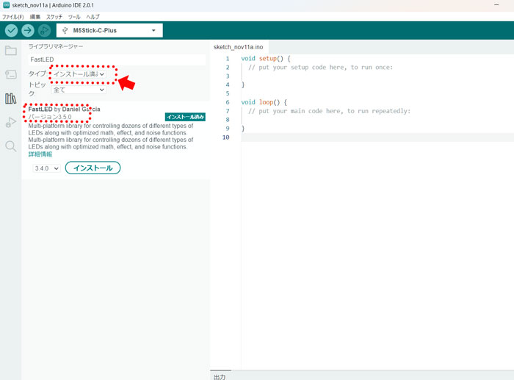Click the Arduino logo in title bar

(6, 5)
